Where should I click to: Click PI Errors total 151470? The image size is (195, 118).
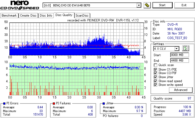click(x=38, y=115)
